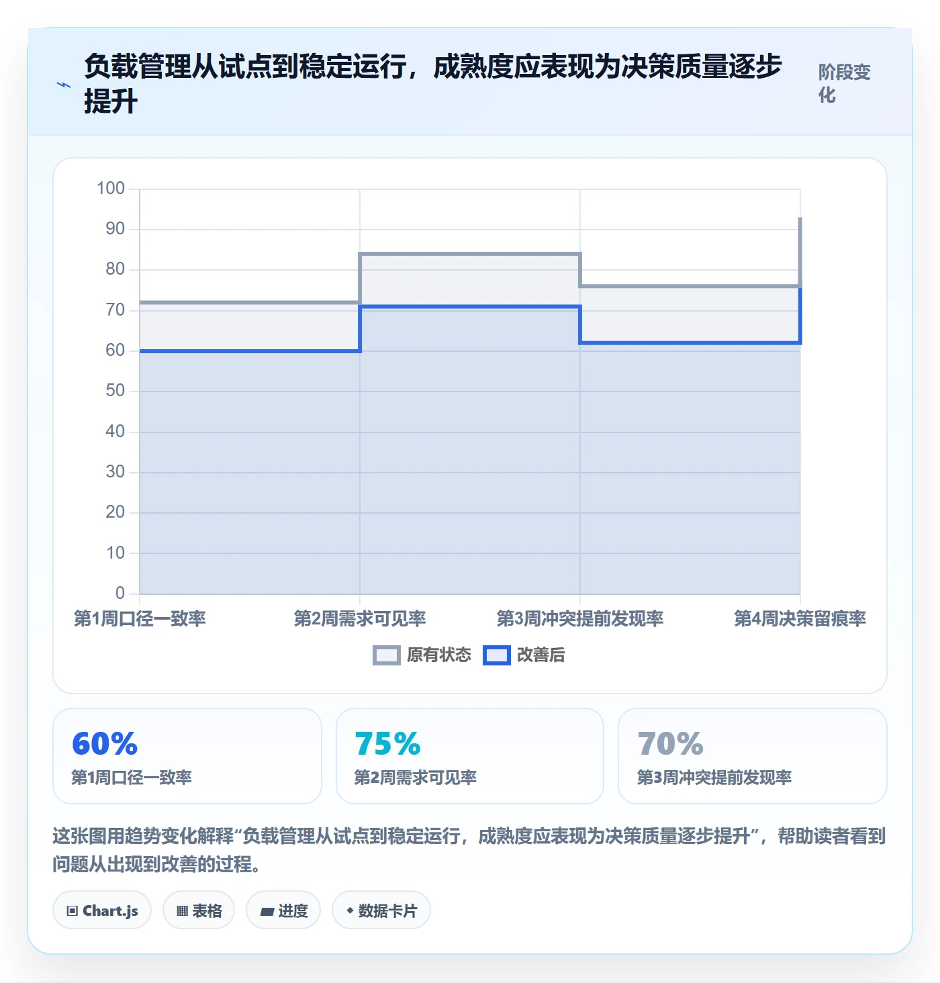Click the 改善后 legend label

[x=541, y=655]
